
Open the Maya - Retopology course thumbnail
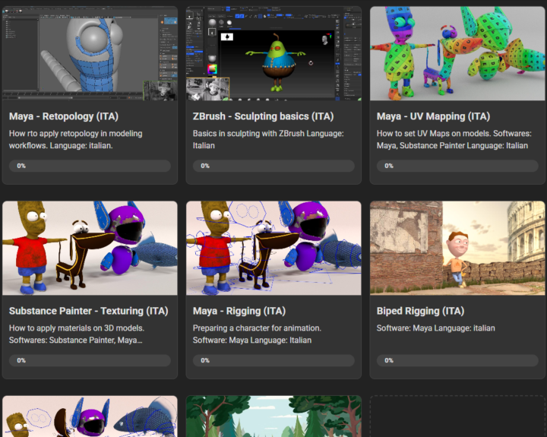click(x=90, y=53)
